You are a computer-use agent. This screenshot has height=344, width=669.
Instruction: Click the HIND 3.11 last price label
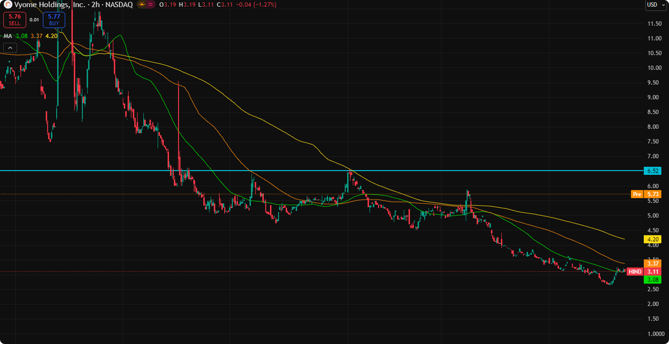point(644,272)
